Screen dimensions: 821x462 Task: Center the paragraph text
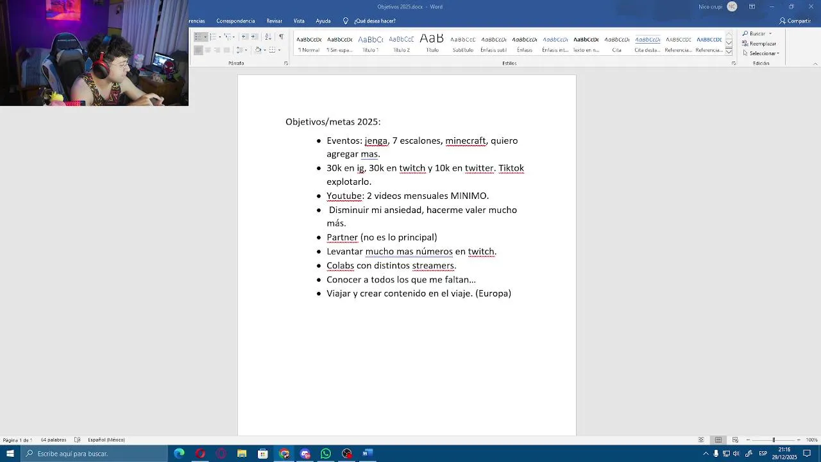coord(208,50)
